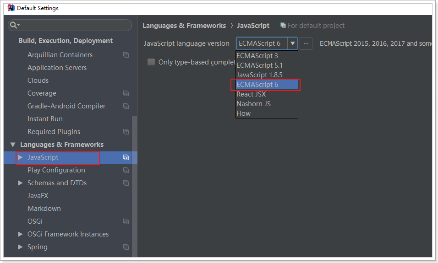This screenshot has width=438, height=263.
Task: Open Application Servers settings page
Action: coord(57,68)
